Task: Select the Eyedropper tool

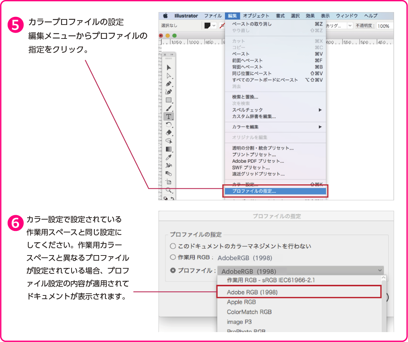Action: (x=169, y=157)
